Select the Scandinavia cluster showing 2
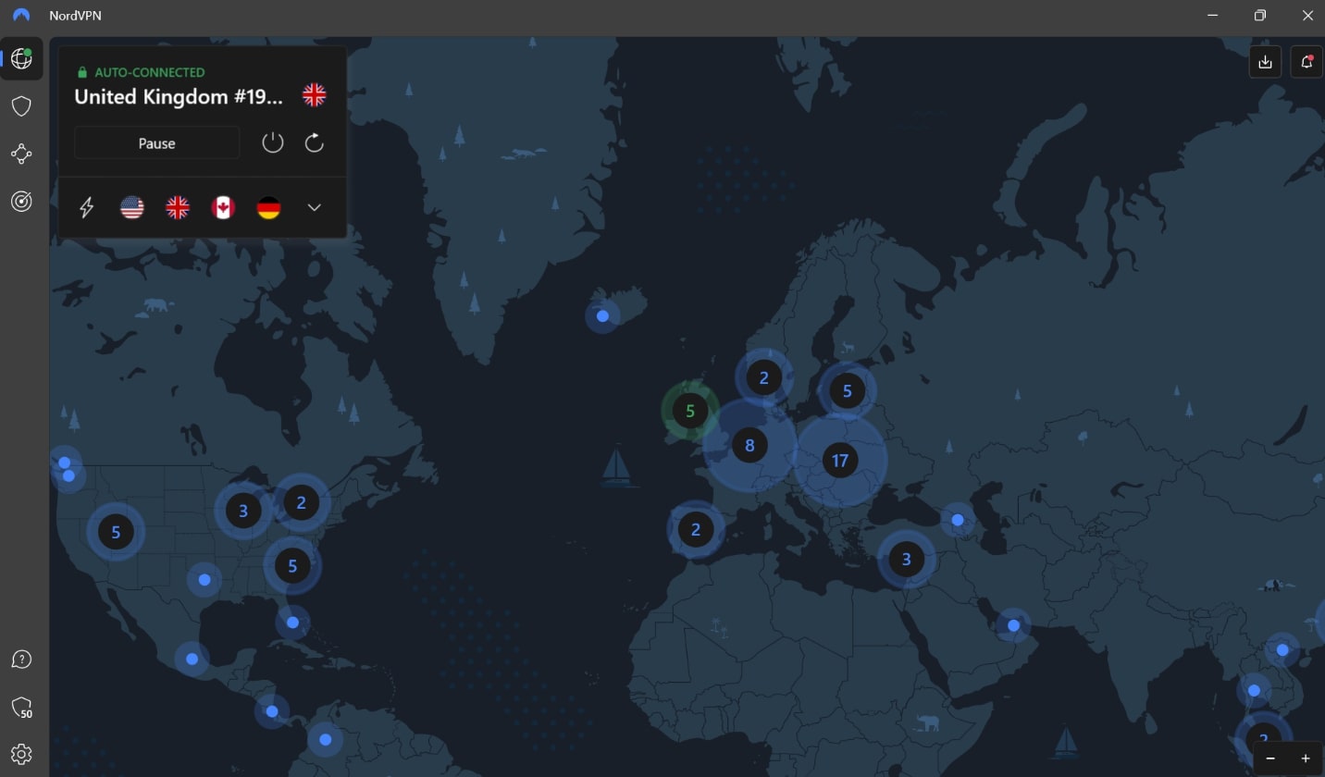1325x777 pixels. (763, 377)
